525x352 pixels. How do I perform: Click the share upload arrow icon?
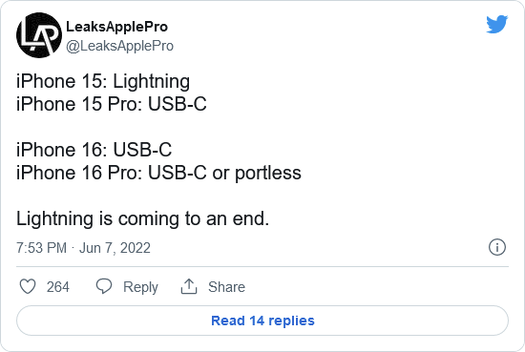coord(189,286)
